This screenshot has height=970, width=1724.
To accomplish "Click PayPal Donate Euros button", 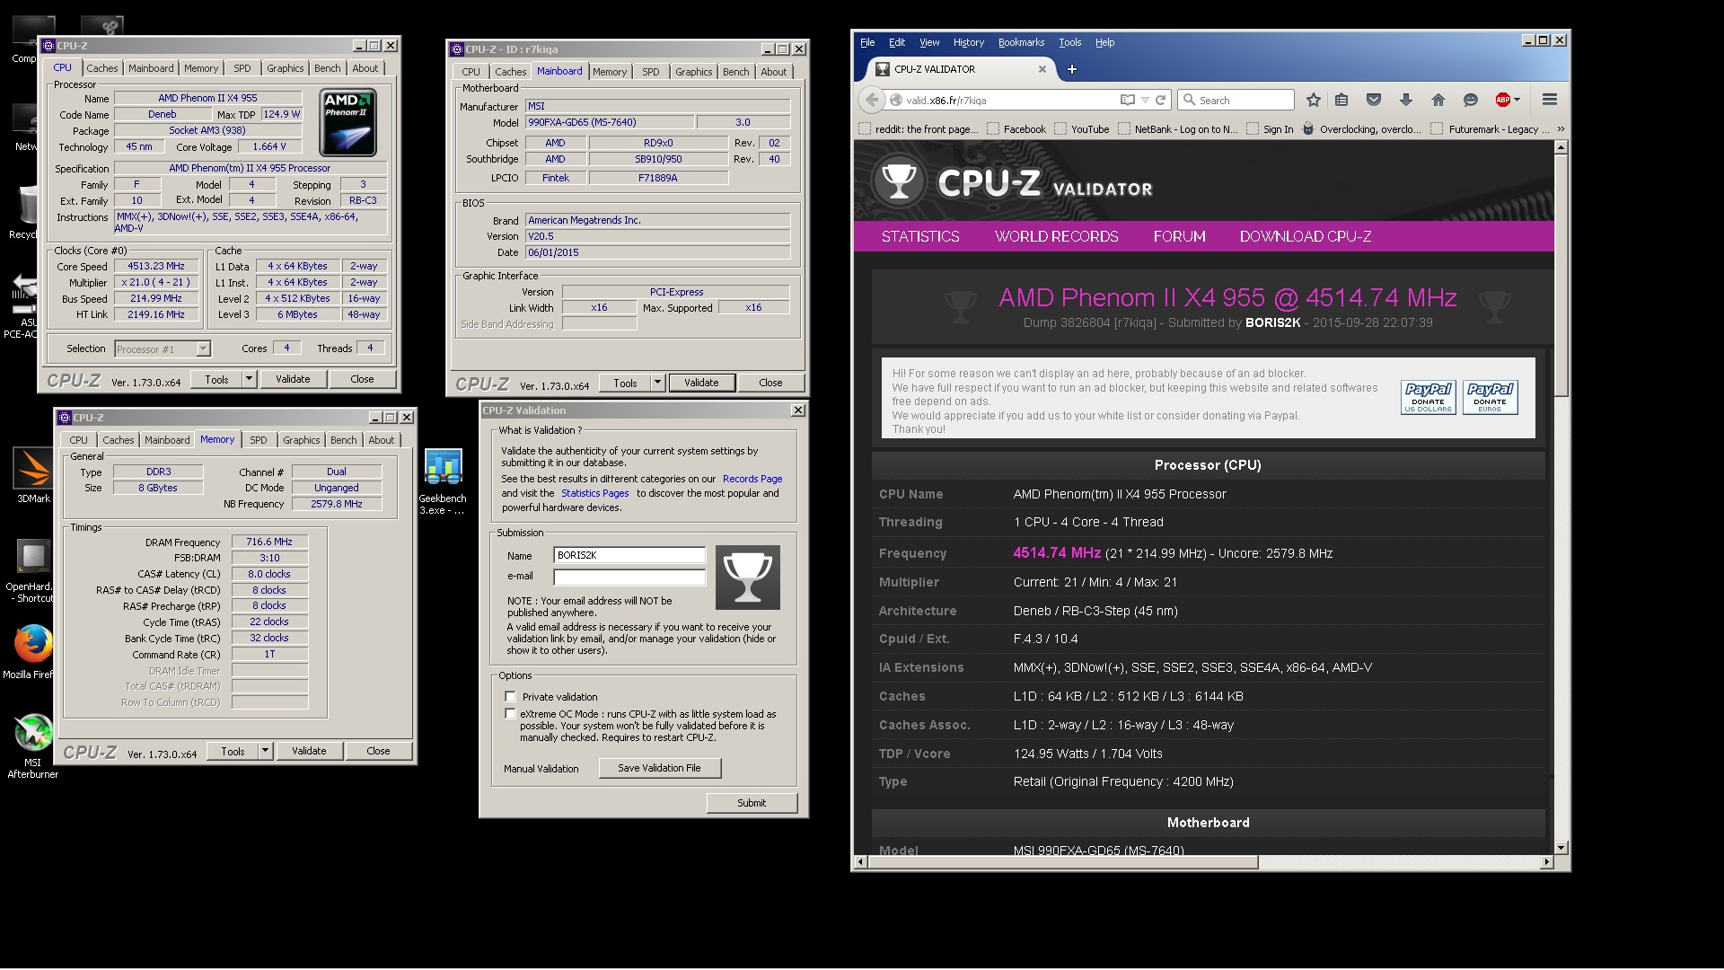I will [x=1490, y=397].
